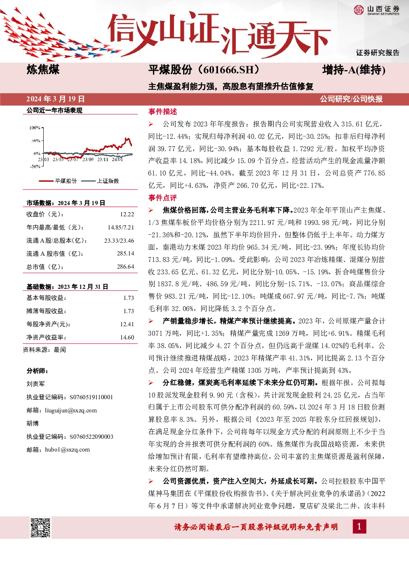Screen dimensions: 409x578
Task: Click the 证券研究报告 label
Action: click(x=378, y=53)
